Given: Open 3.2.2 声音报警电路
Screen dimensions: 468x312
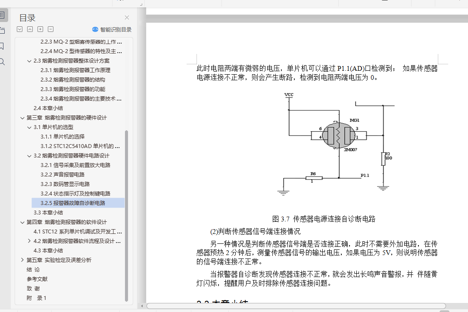Looking at the screenshot, I should (x=62, y=174).
